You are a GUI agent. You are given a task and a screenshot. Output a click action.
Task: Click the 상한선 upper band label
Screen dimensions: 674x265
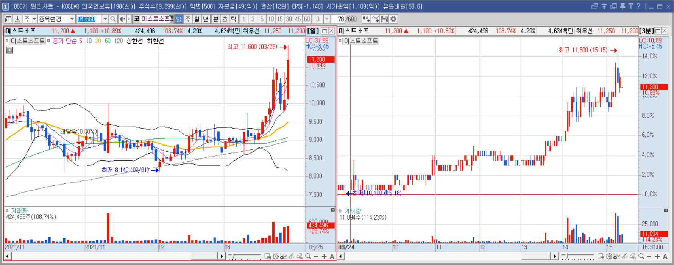(x=134, y=41)
